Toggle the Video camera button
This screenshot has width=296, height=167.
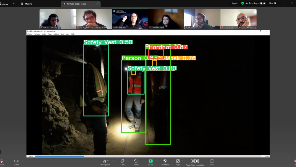[x=17, y=162]
